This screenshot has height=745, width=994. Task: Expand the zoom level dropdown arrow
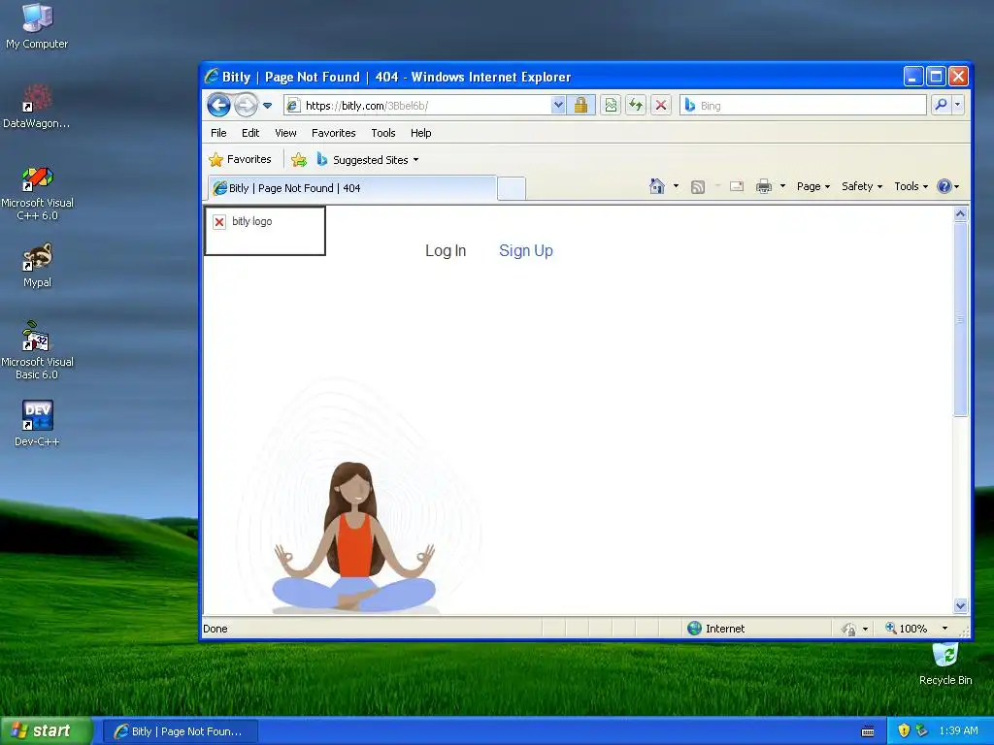(944, 629)
